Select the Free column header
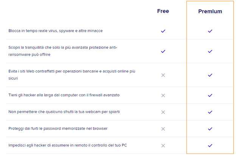Screen dimensions: 242x155 (163, 11)
